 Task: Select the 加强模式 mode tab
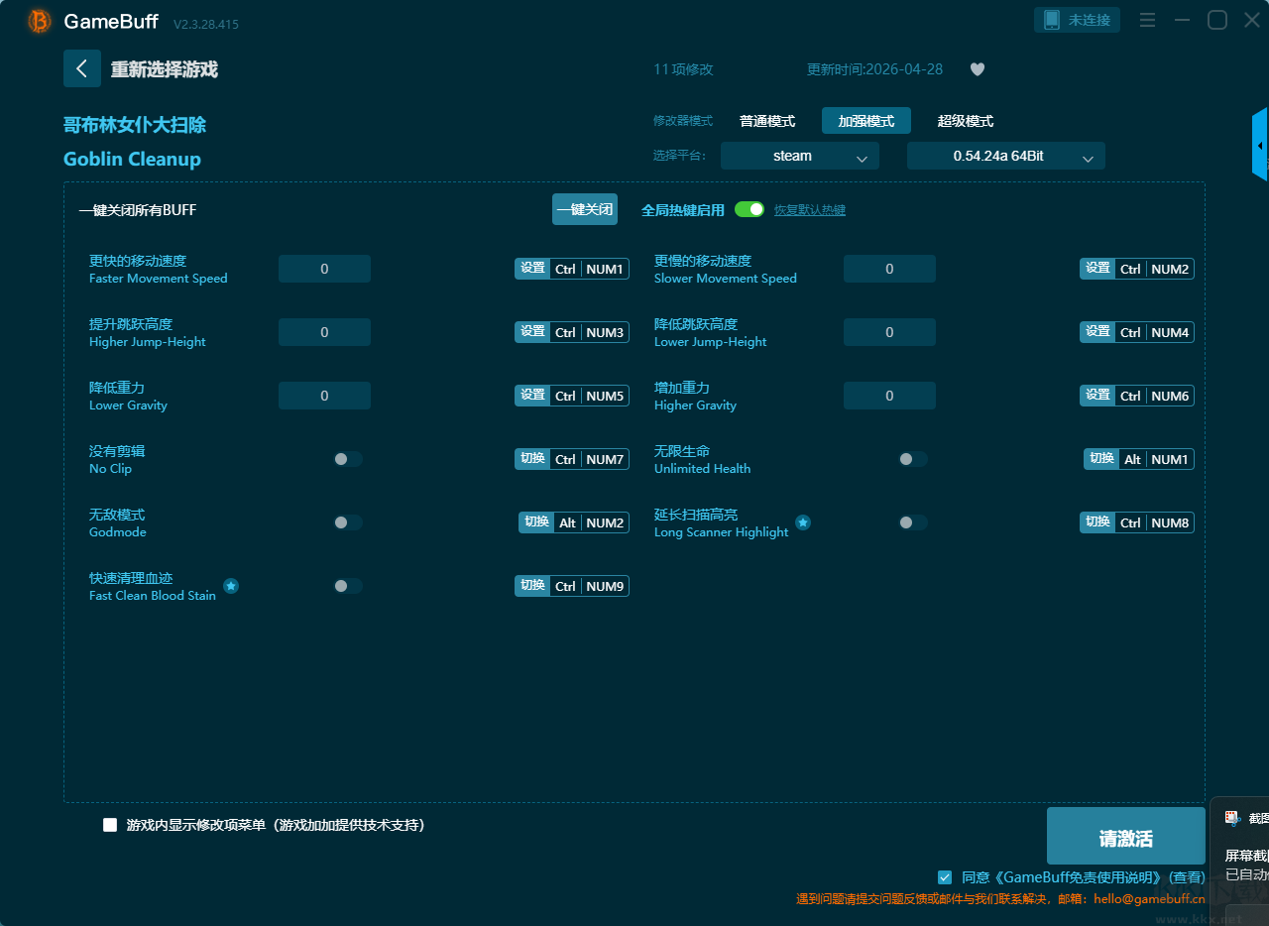[866, 121]
